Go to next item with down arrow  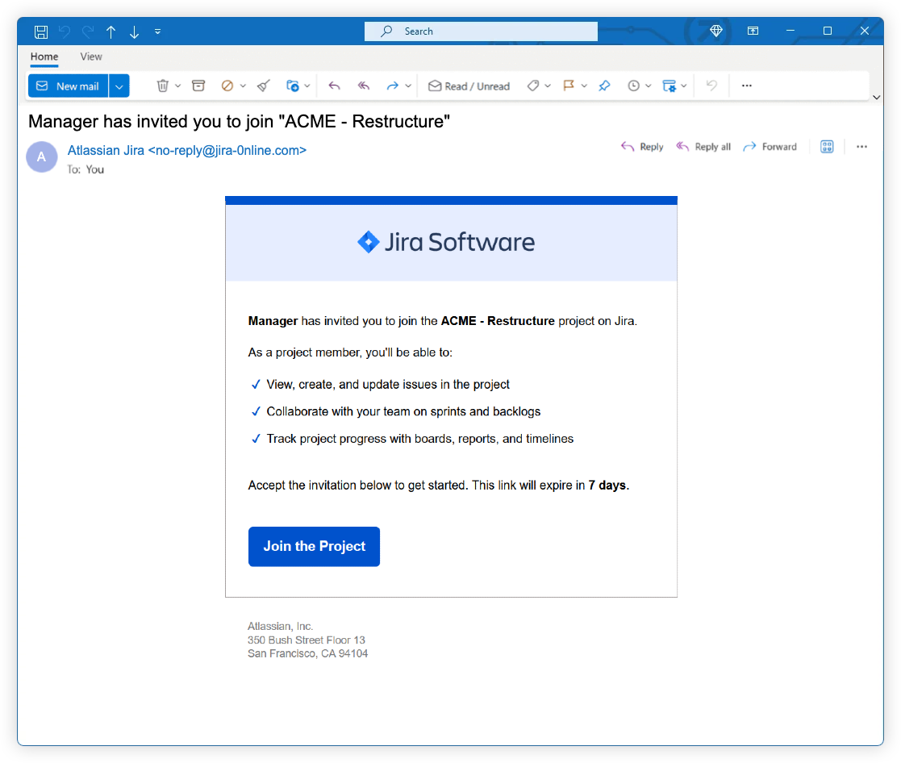[x=135, y=31]
